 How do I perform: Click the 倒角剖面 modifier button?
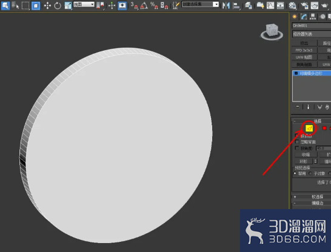[x=304, y=65]
